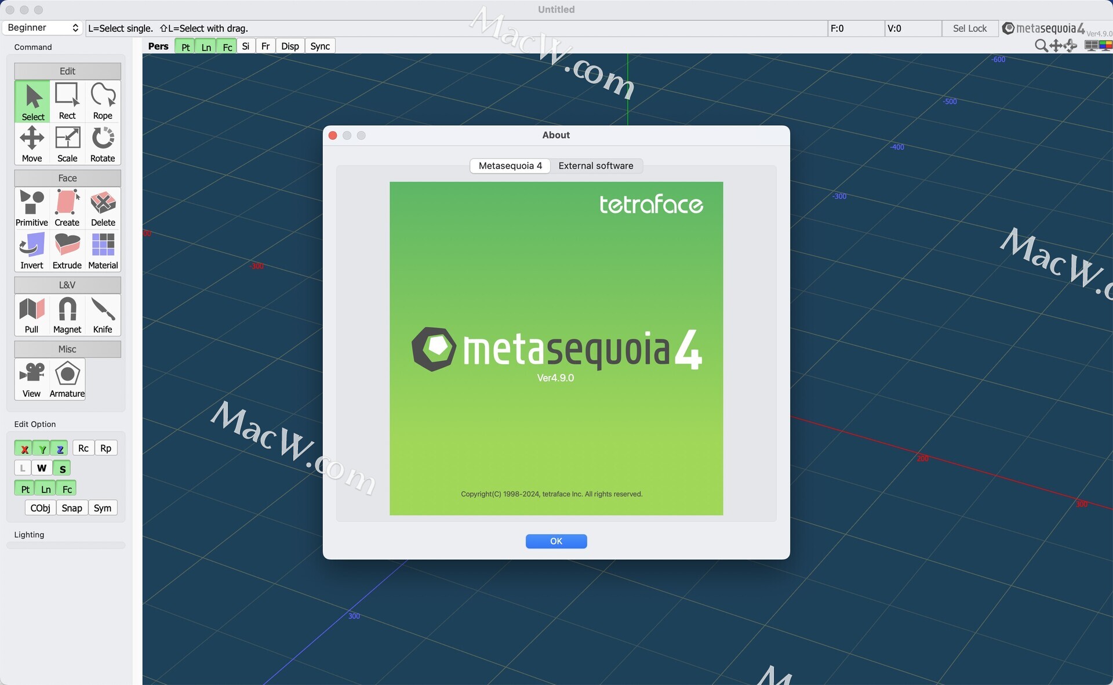The width and height of the screenshot is (1113, 685).
Task: Select the Extrude tool
Action: click(x=67, y=251)
